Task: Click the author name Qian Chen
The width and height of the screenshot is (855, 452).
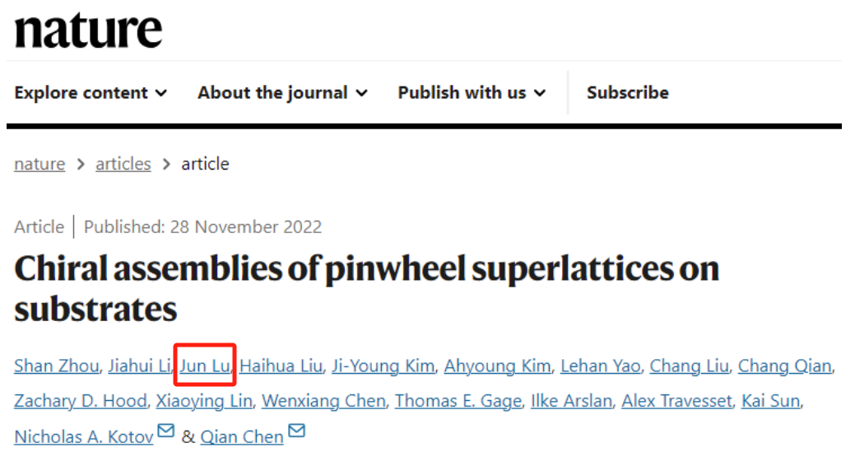Action: tap(242, 436)
